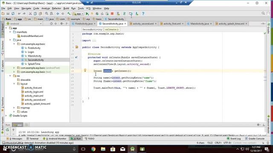
Task: Collapse the java folder
Action: pos(10,40)
